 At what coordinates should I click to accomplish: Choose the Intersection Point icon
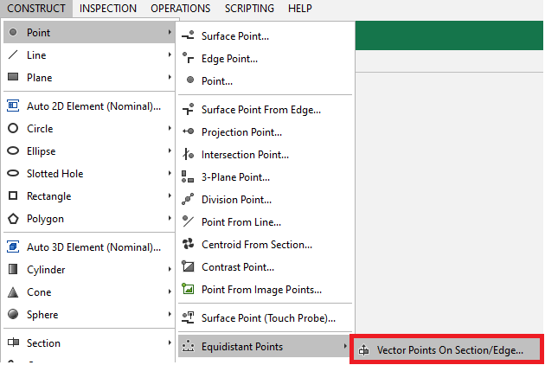coord(189,155)
